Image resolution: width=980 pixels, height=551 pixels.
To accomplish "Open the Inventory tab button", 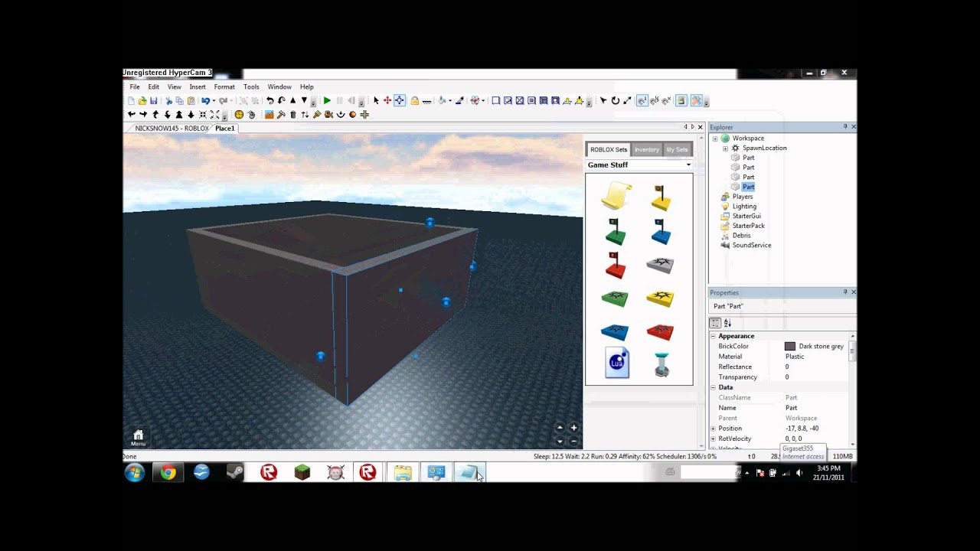I will coord(647,150).
